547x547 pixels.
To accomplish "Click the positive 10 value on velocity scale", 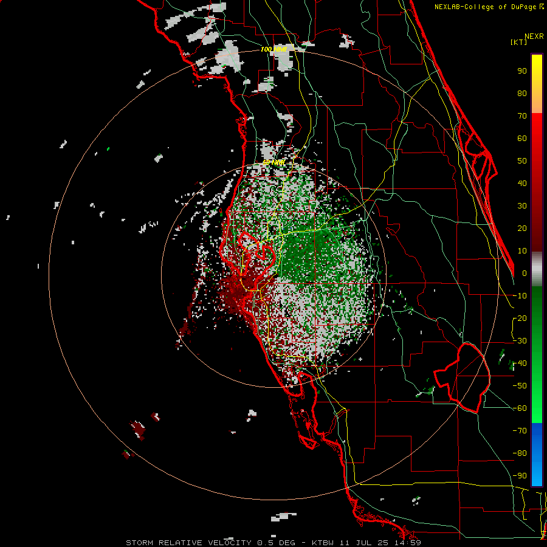I will 522,251.
